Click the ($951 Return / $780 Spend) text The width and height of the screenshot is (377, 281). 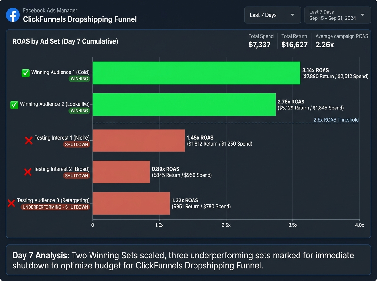coord(201,206)
